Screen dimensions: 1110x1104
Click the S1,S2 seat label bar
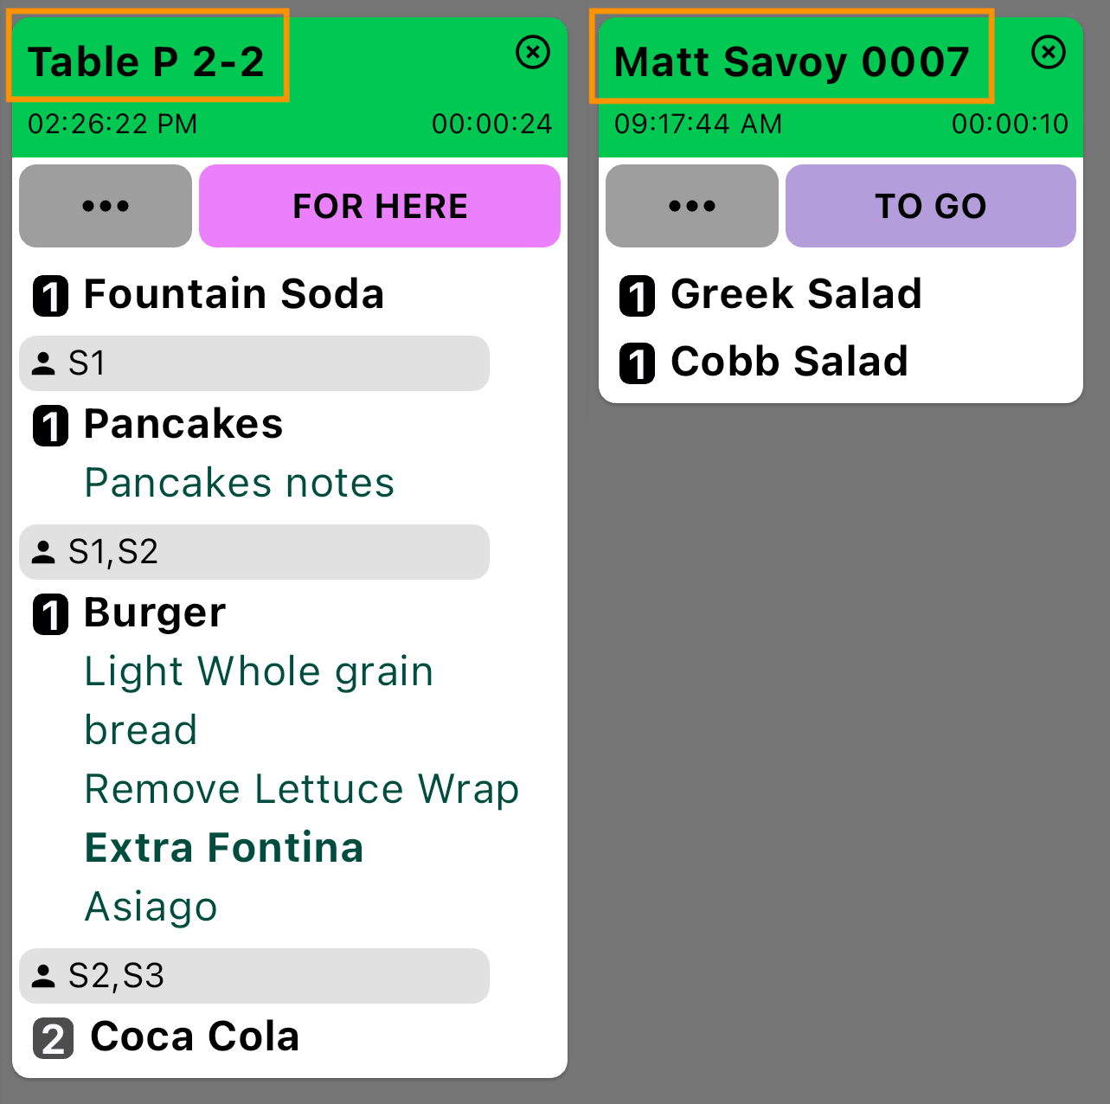254,552
